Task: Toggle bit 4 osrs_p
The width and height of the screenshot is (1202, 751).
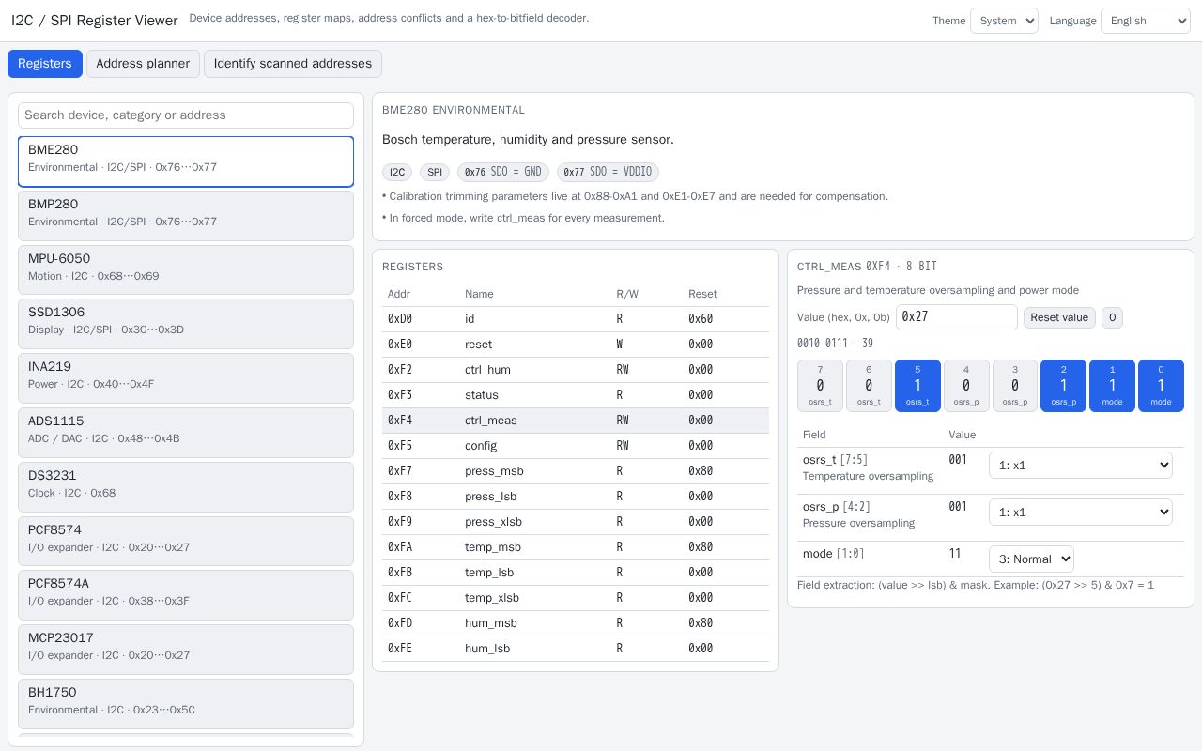Action: tap(966, 386)
